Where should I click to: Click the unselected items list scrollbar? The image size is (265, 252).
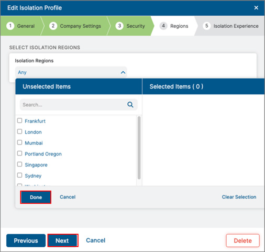pos(139,148)
